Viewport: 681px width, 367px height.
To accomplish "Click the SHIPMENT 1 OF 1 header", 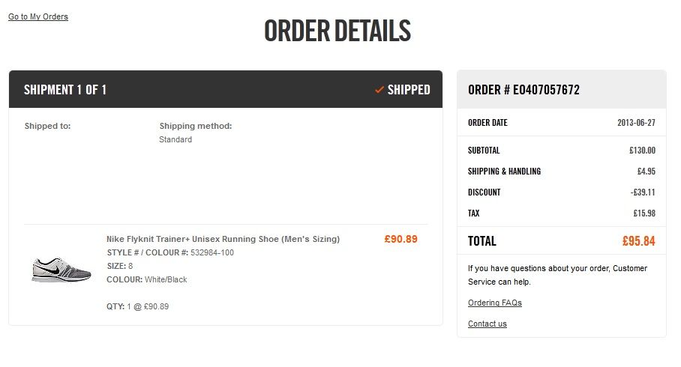I will [x=65, y=90].
